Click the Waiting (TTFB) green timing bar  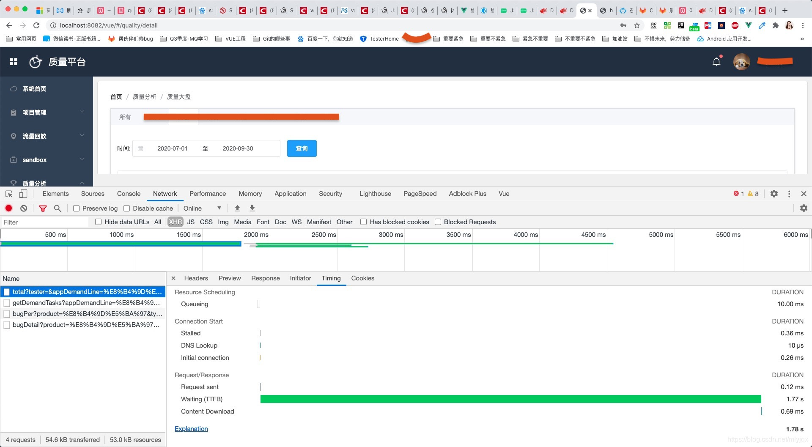click(510, 399)
